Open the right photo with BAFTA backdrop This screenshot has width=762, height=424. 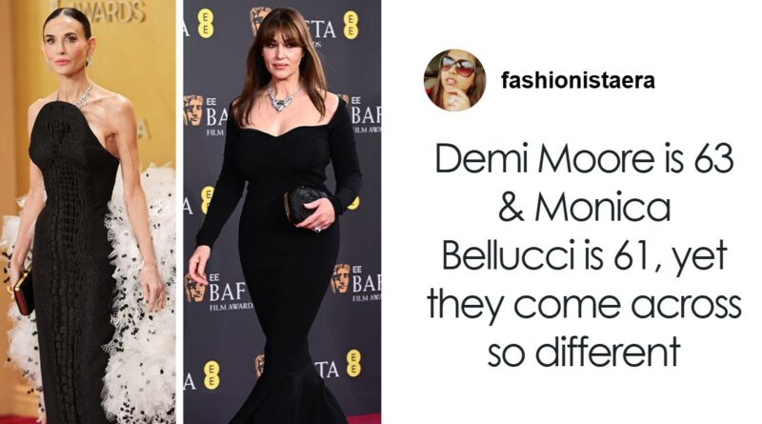[x=282, y=212]
